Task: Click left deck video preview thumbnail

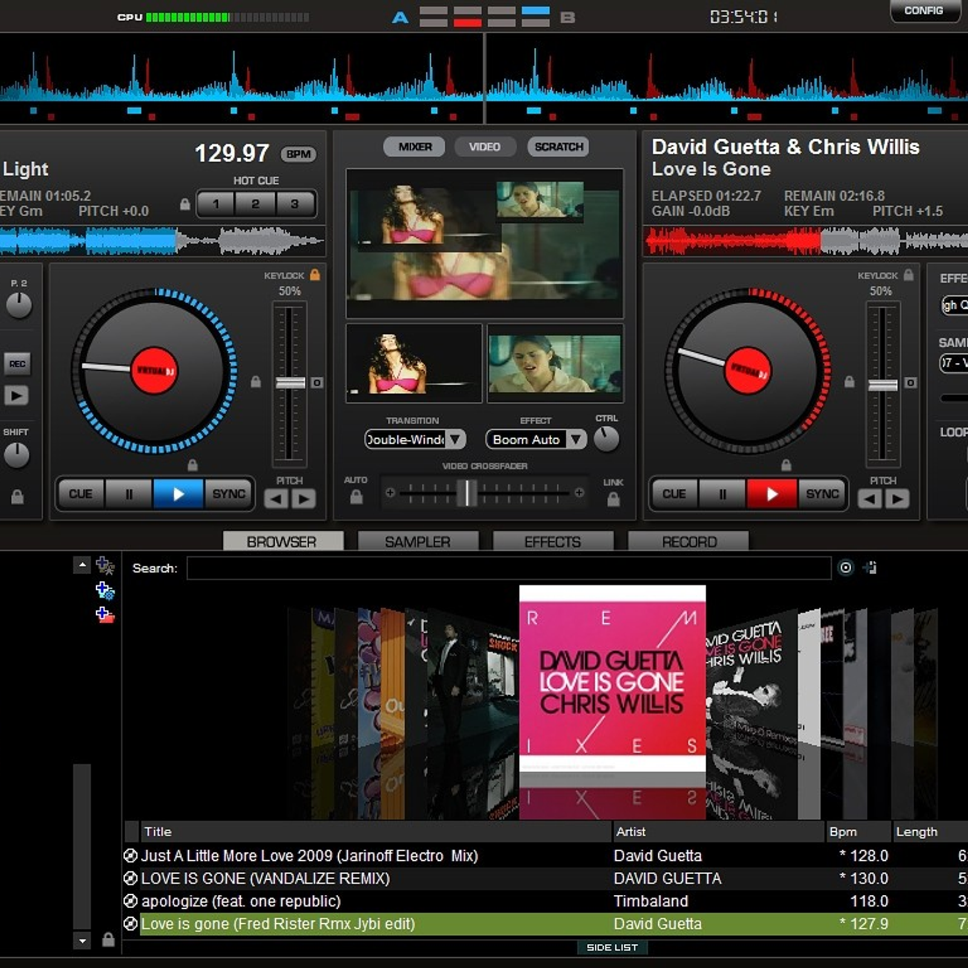Action: click(414, 363)
